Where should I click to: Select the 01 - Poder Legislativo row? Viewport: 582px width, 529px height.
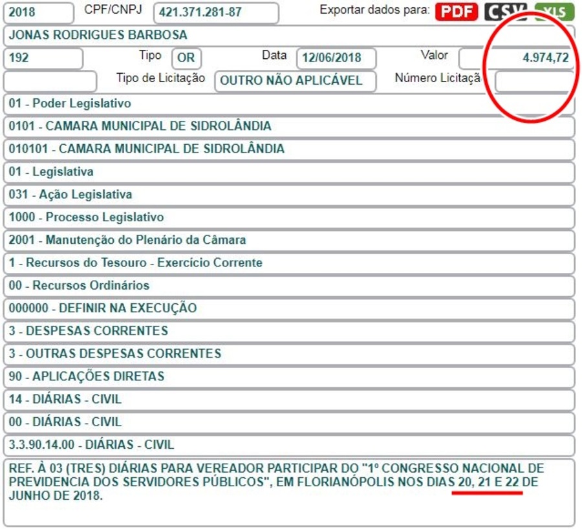point(288,103)
